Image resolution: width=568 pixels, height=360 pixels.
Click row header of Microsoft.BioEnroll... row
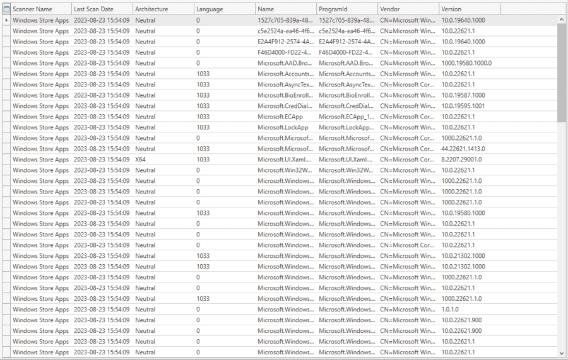(x=6, y=95)
